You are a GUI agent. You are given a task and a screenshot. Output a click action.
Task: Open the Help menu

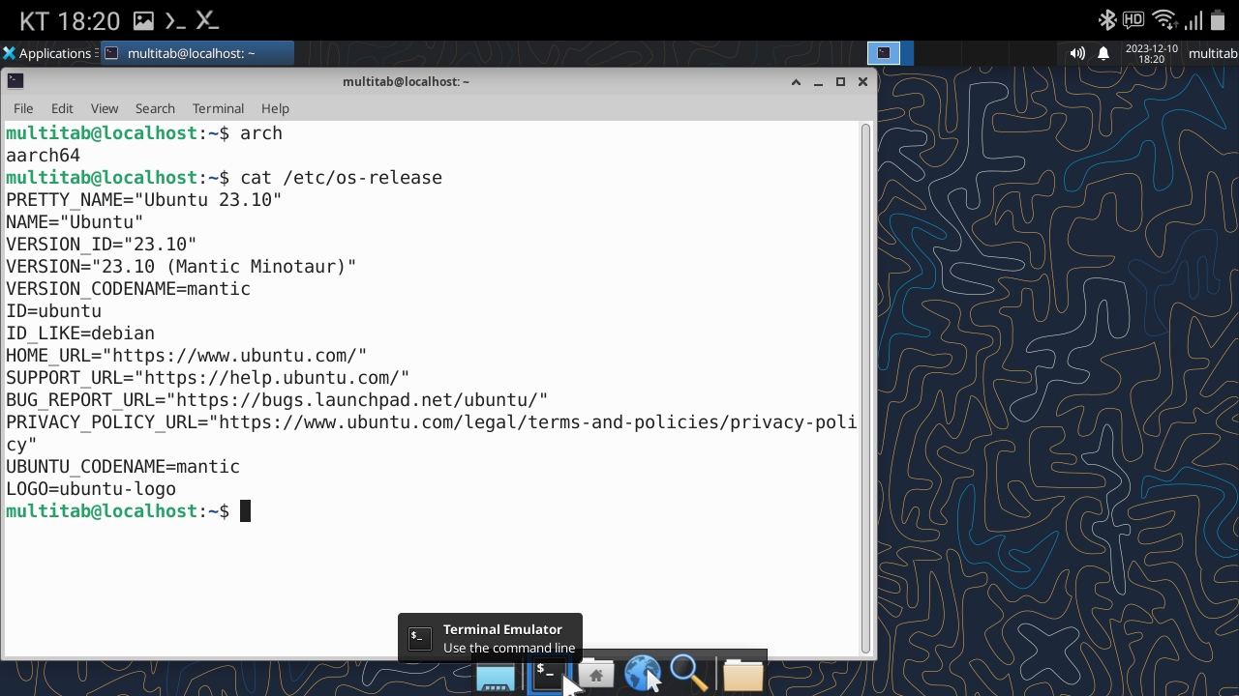click(x=275, y=108)
